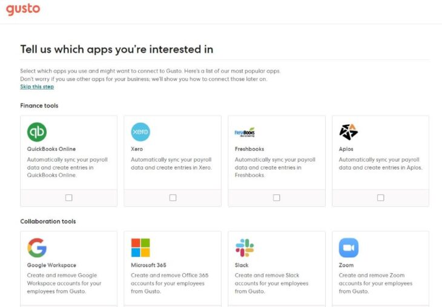Image resolution: width=442 pixels, height=307 pixels.
Task: Click the FreshBooks logo icon
Action: pyautogui.click(x=245, y=132)
